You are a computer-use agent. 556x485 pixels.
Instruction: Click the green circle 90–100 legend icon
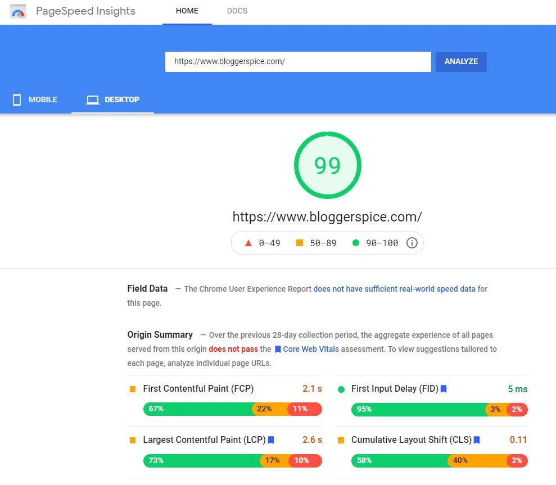(356, 243)
